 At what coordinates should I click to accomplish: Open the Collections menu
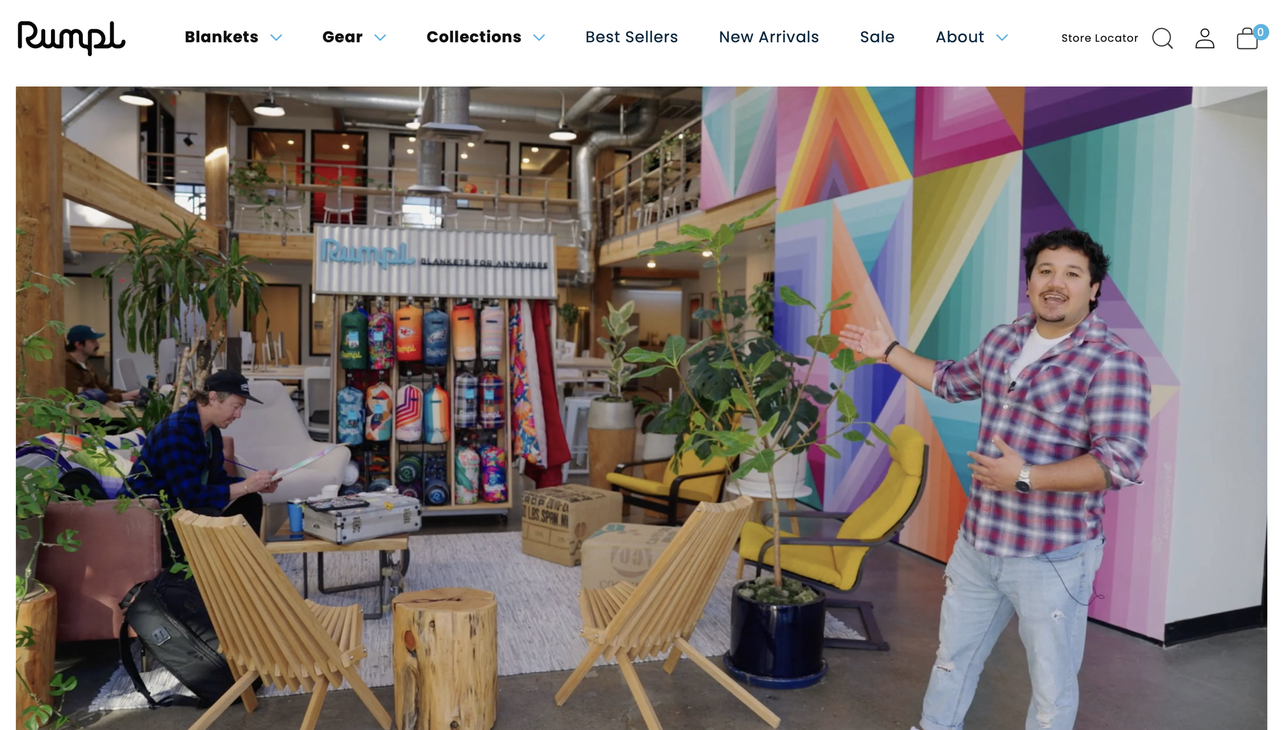click(474, 37)
